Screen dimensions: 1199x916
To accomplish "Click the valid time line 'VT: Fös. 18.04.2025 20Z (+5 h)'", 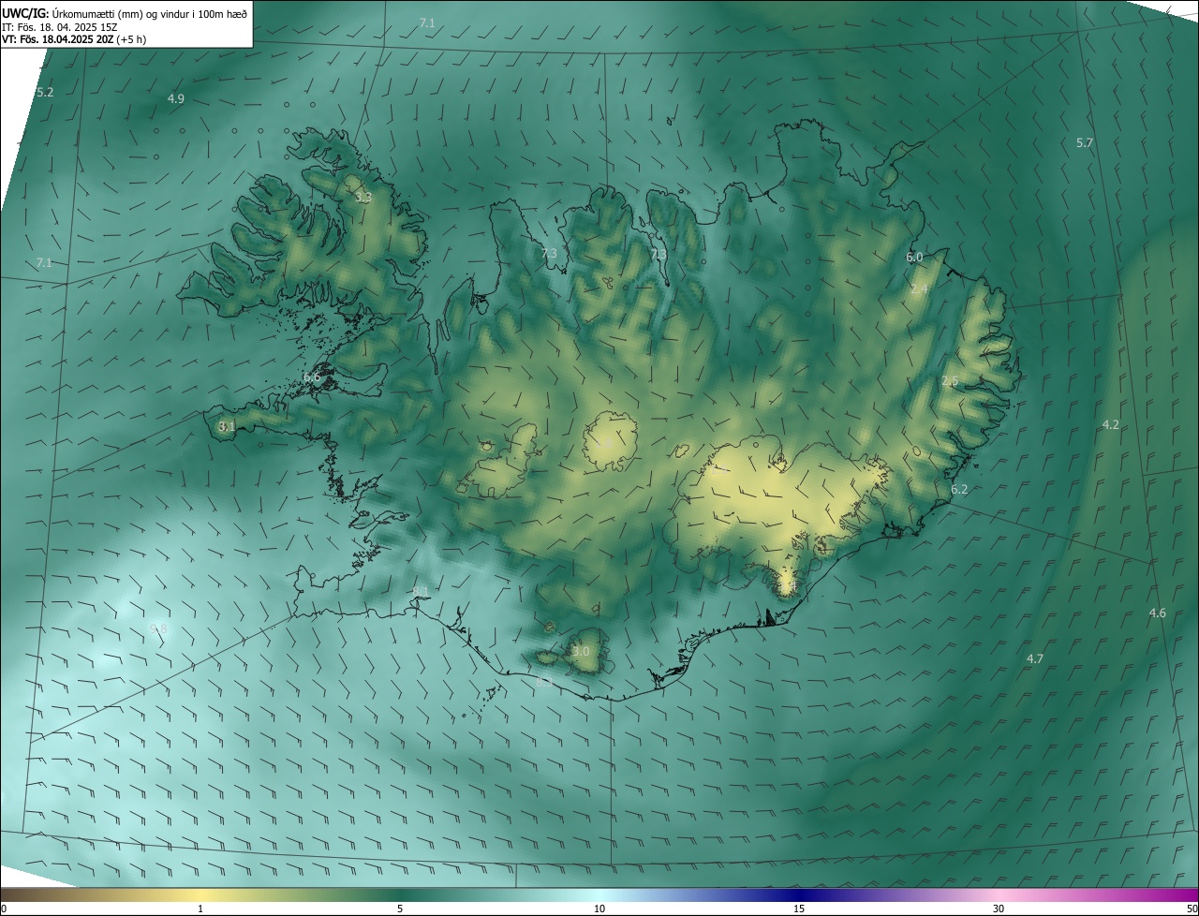I will click(x=74, y=39).
